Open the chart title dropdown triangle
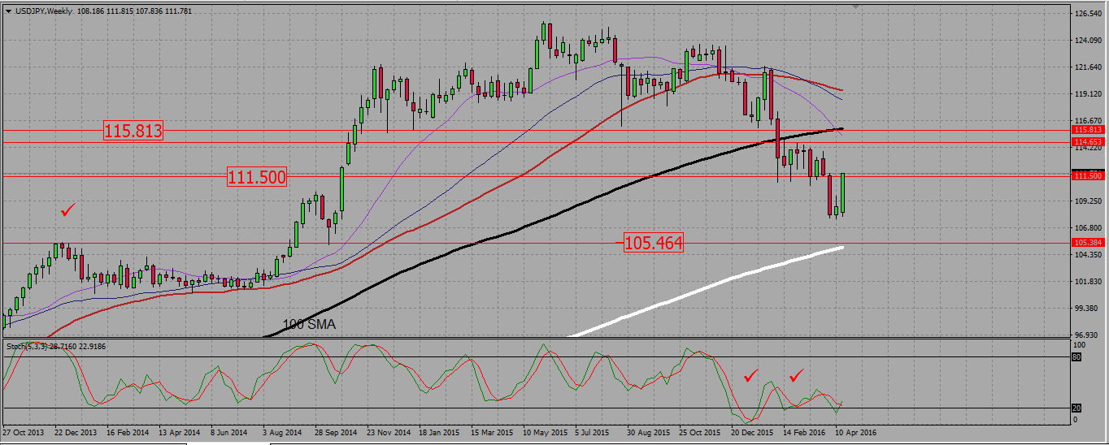1109x445 pixels. tap(8, 11)
